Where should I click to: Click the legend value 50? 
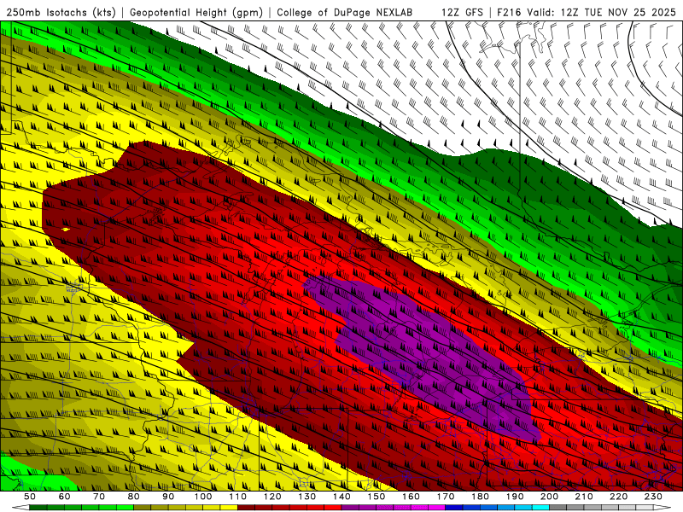pos(30,497)
